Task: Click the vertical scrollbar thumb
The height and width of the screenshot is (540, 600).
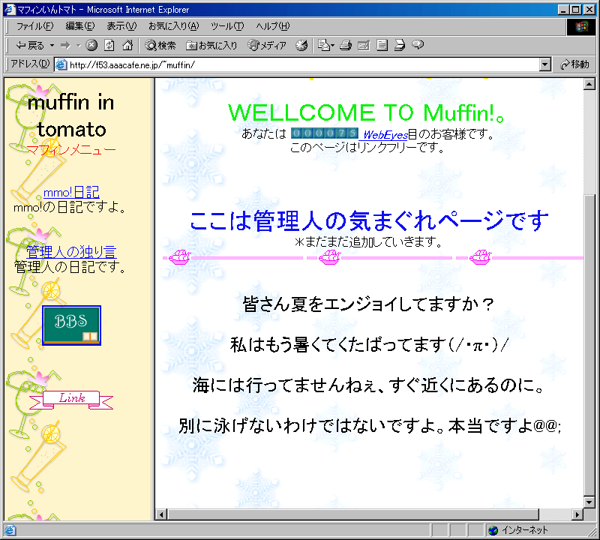Action: coord(589,344)
